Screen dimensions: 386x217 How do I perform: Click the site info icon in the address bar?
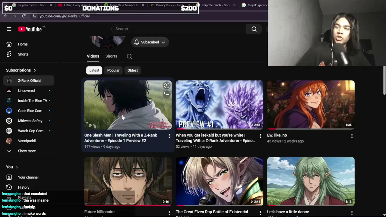tap(35, 16)
